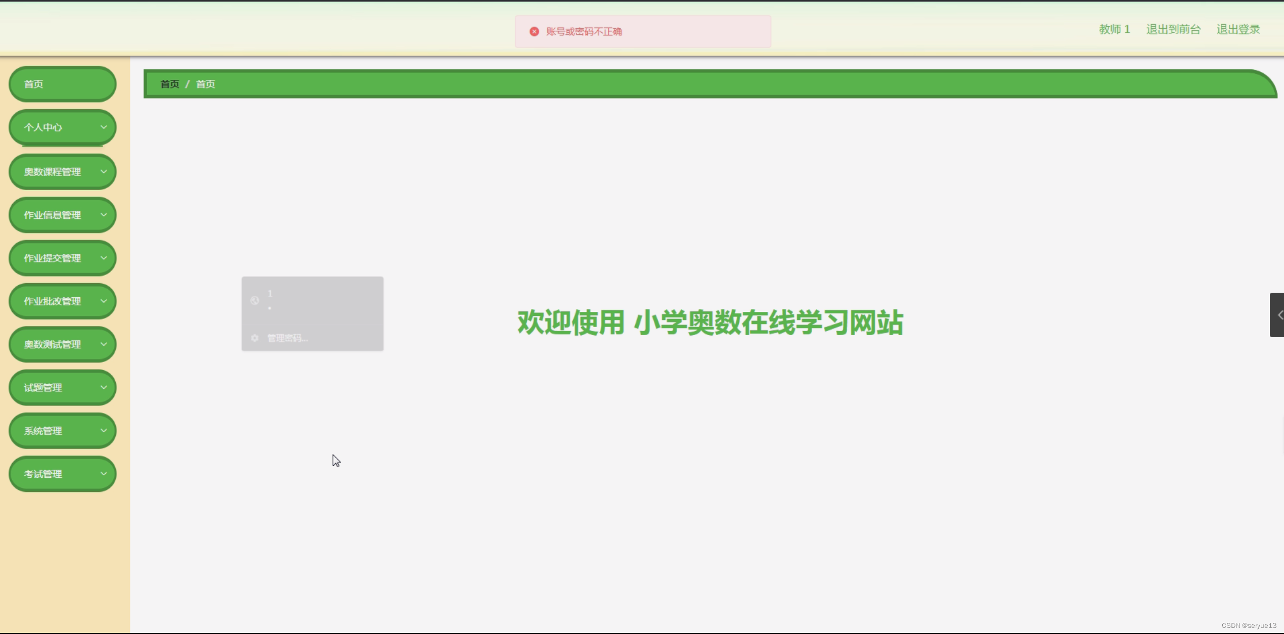This screenshot has width=1284, height=634.
Task: Open the 考试管理 sidebar menu
Action: (43, 474)
